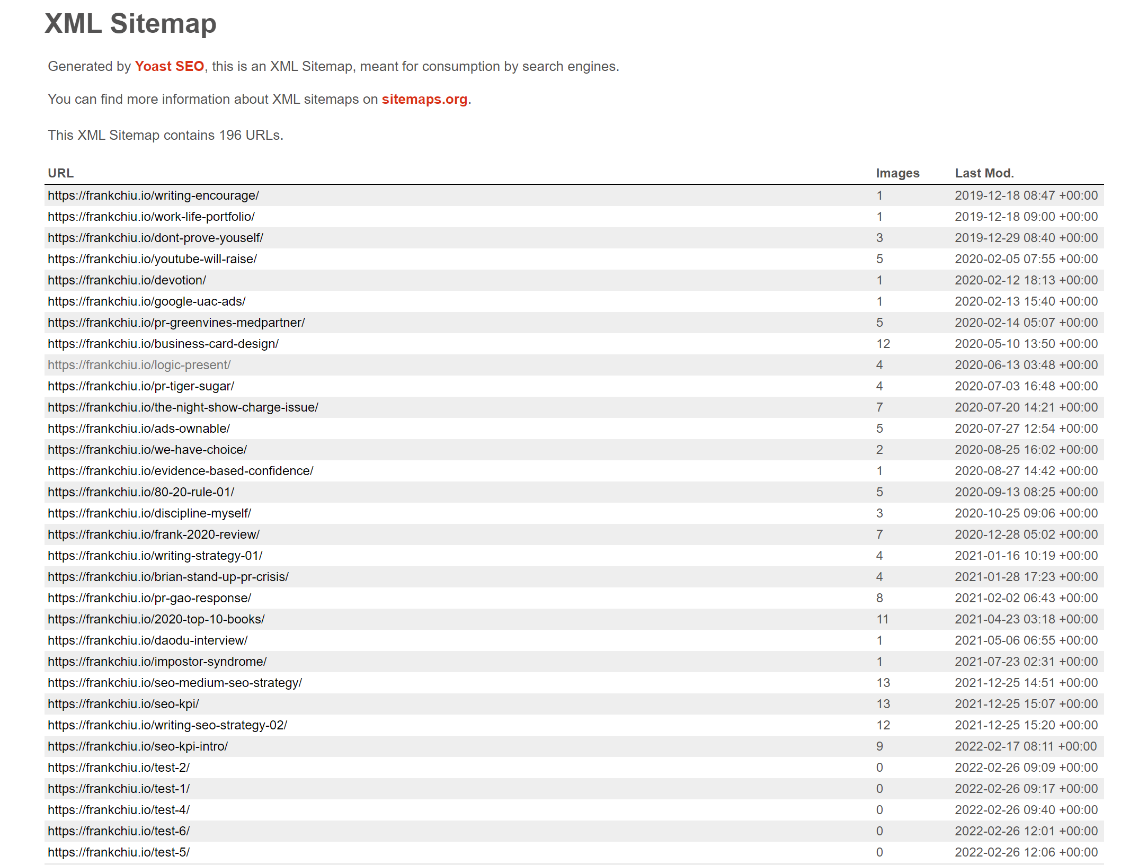Follow the pr-tiger-sugar link
This screenshot has height=865, width=1147.
(x=141, y=386)
